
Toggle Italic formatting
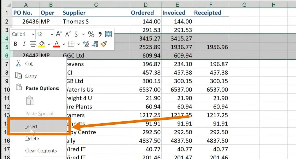pyautogui.click(x=24, y=44)
